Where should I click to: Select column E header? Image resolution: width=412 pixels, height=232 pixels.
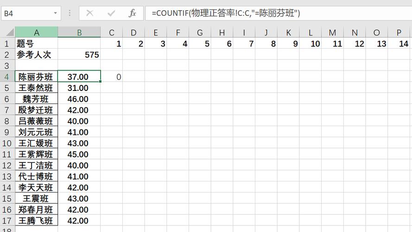(156, 32)
